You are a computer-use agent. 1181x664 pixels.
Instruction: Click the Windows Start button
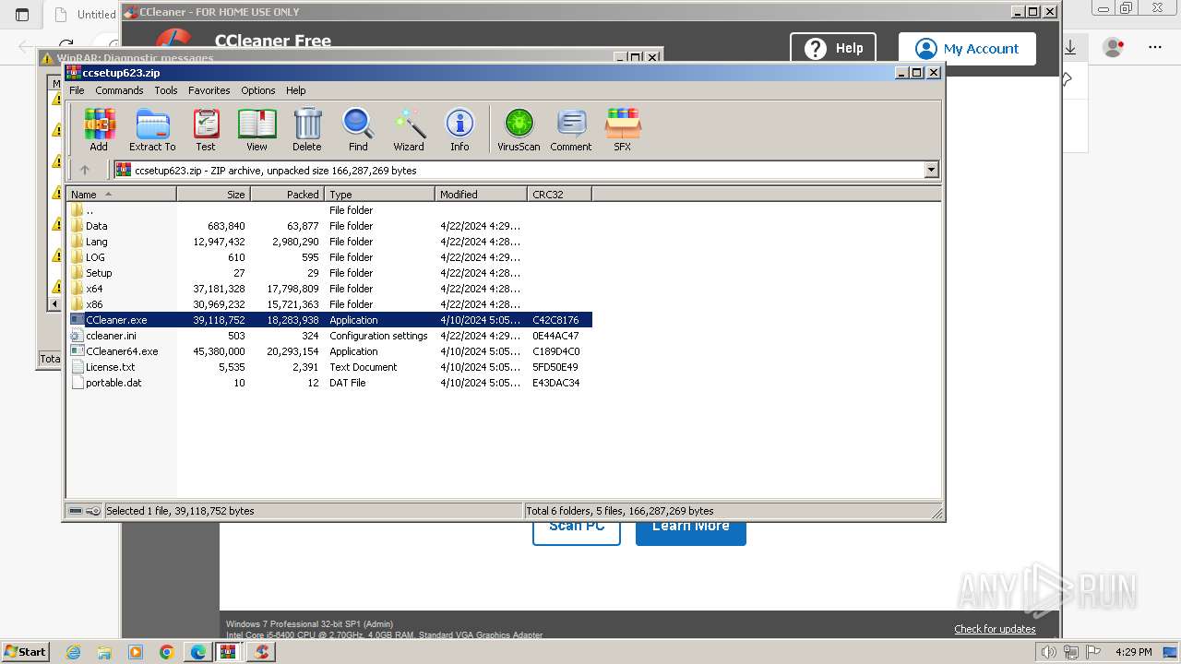click(x=26, y=651)
